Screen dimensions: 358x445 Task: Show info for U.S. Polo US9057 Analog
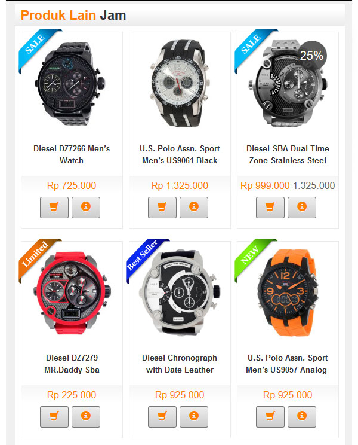[302, 417]
